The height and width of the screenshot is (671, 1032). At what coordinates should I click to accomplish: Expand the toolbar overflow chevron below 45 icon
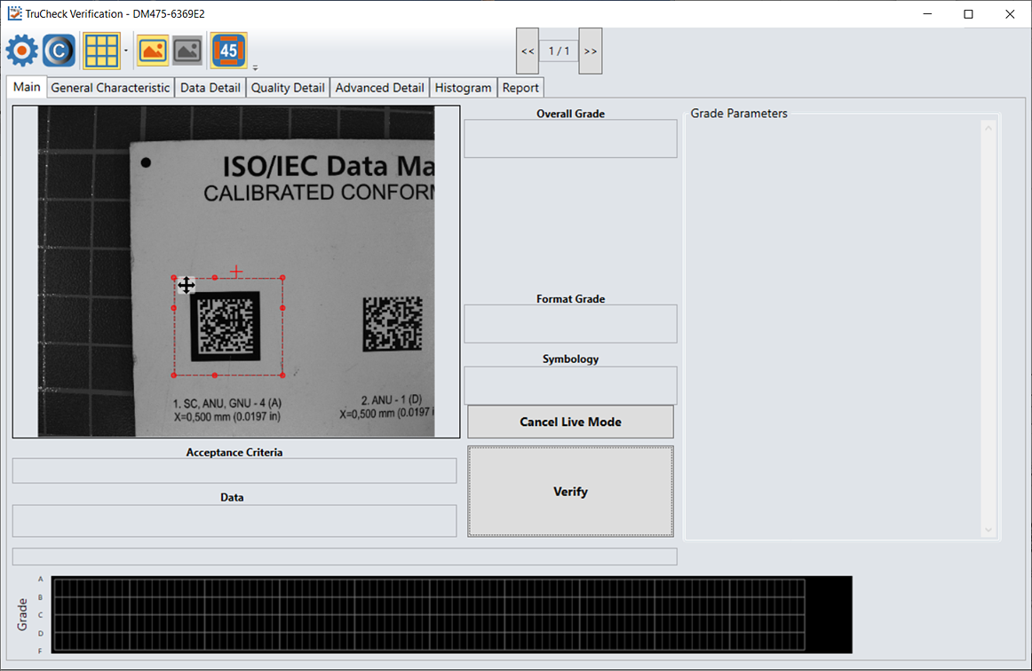click(253, 66)
